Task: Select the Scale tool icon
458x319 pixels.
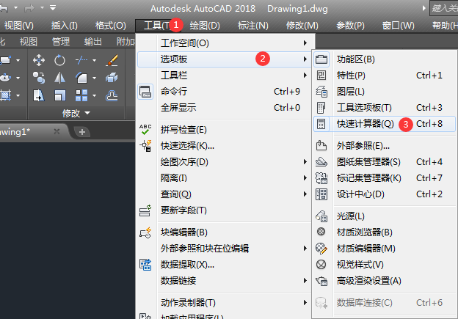Action: click(x=60, y=95)
